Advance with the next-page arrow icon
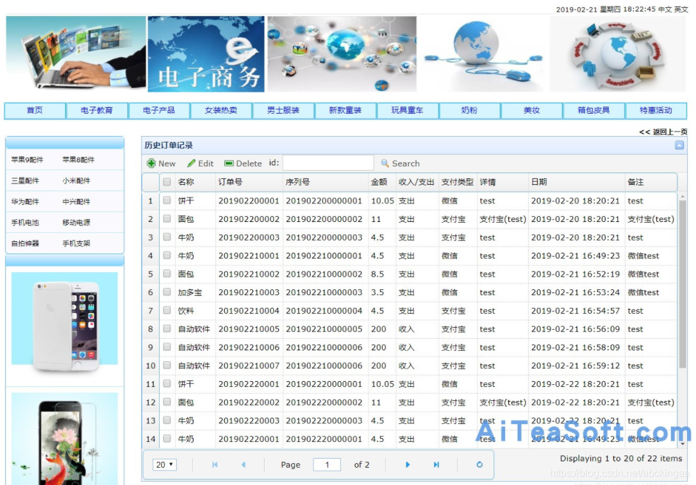 408,464
